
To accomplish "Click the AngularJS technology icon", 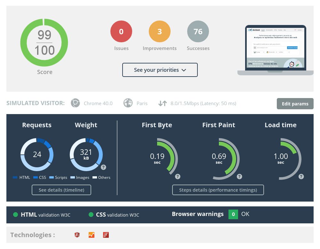I will (77, 235).
